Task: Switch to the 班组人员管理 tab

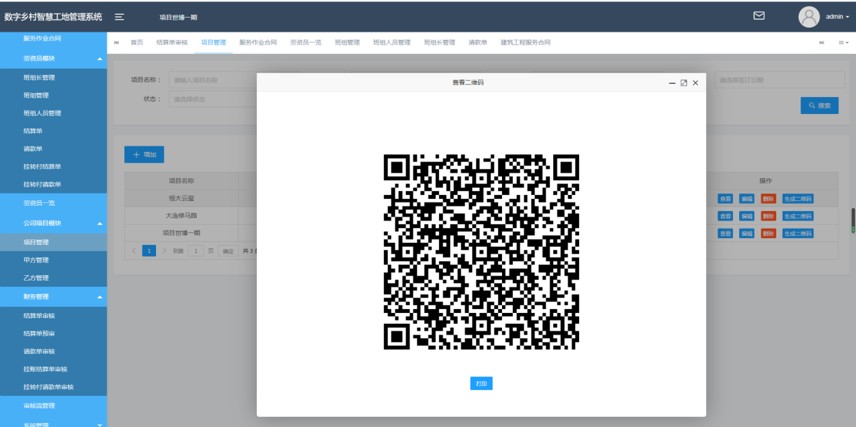Action: [x=392, y=42]
